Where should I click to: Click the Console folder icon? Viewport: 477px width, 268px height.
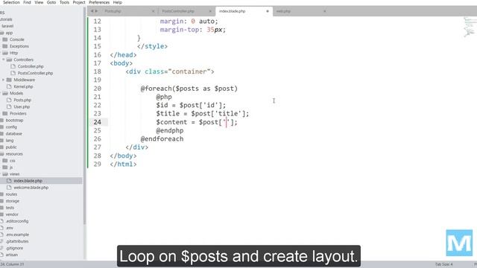click(5, 39)
